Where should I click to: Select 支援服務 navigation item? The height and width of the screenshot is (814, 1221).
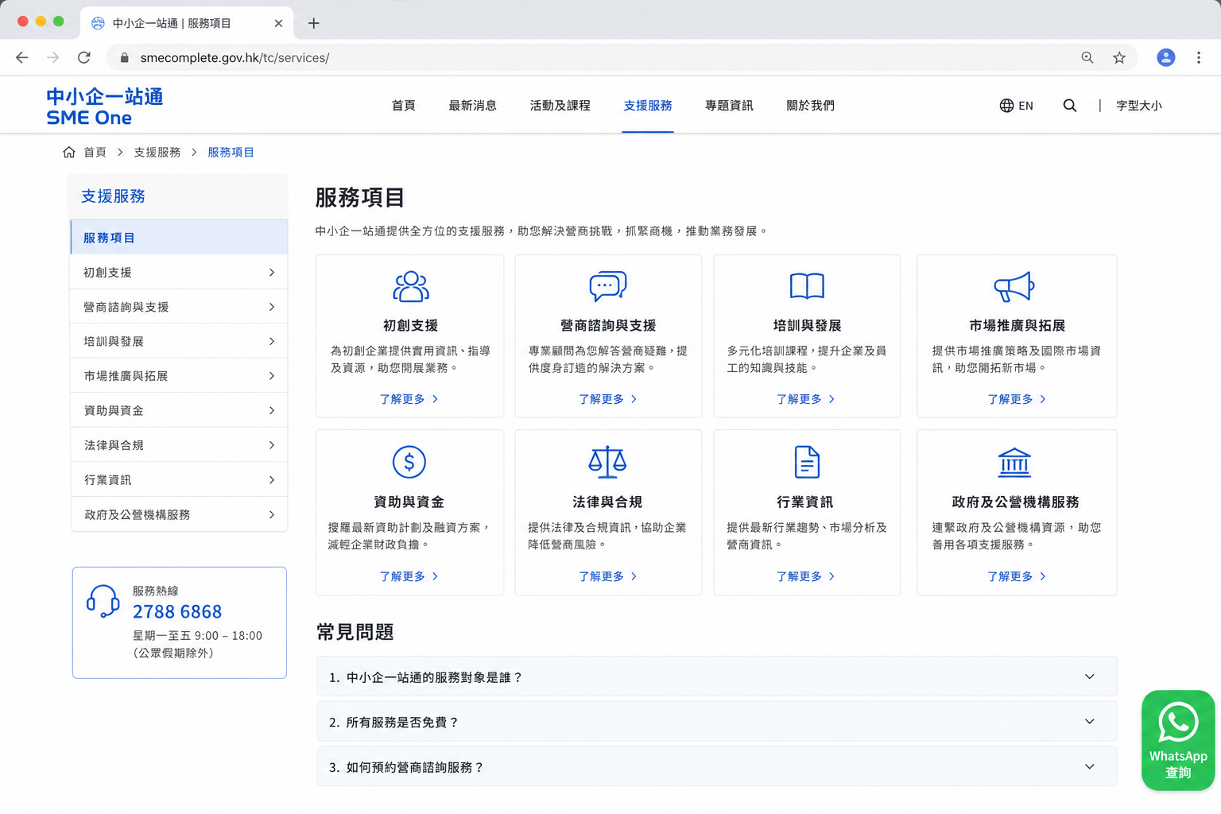click(648, 105)
